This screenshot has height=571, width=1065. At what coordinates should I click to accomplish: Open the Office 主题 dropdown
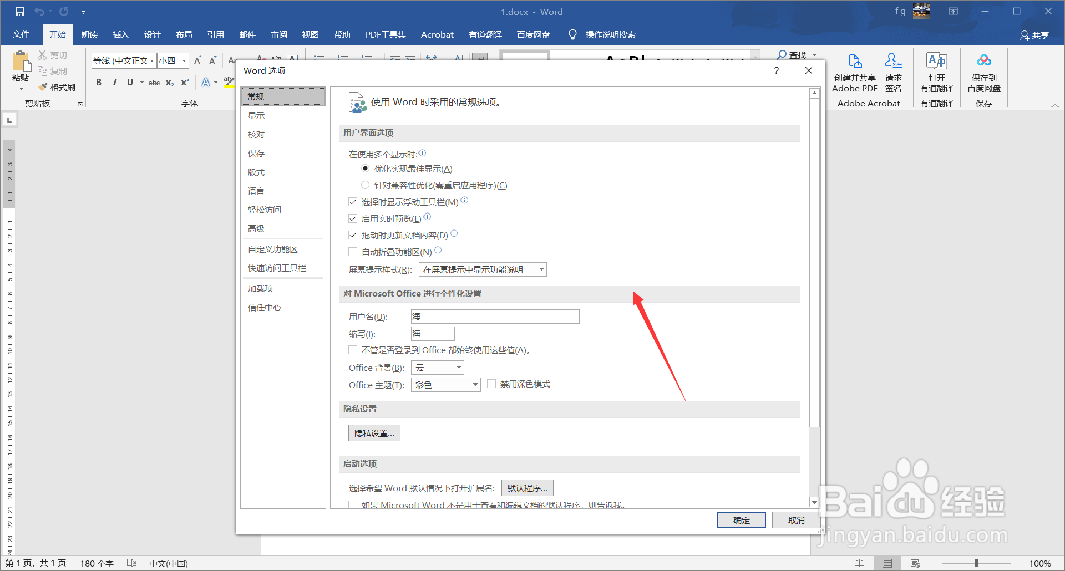tap(445, 385)
